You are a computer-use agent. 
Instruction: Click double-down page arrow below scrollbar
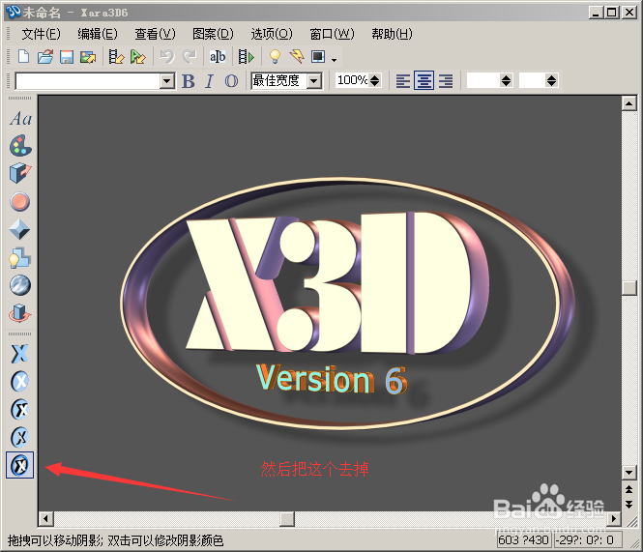[628, 504]
